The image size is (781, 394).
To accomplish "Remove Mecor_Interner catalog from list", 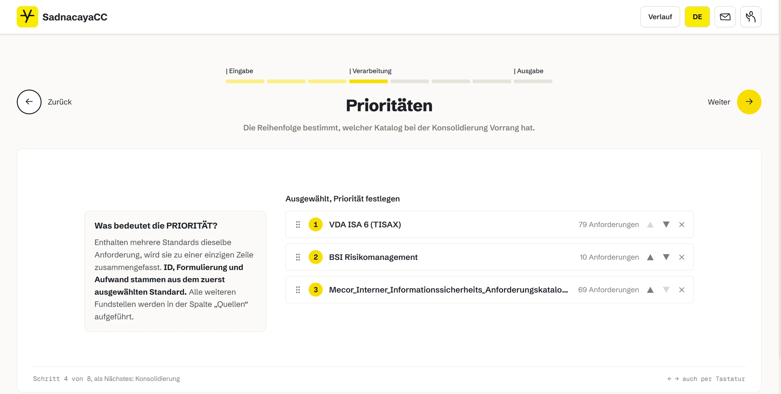I will 682,290.
